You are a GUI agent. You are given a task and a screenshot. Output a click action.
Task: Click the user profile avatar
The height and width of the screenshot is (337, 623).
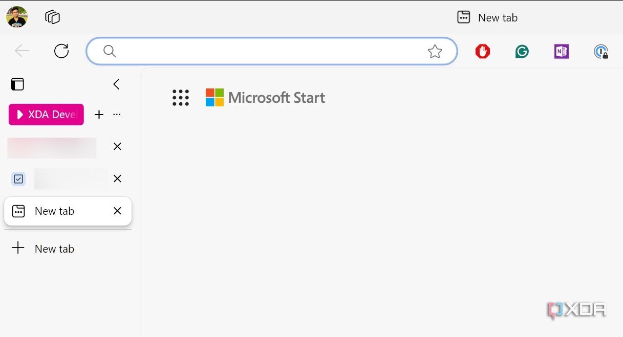pos(17,17)
